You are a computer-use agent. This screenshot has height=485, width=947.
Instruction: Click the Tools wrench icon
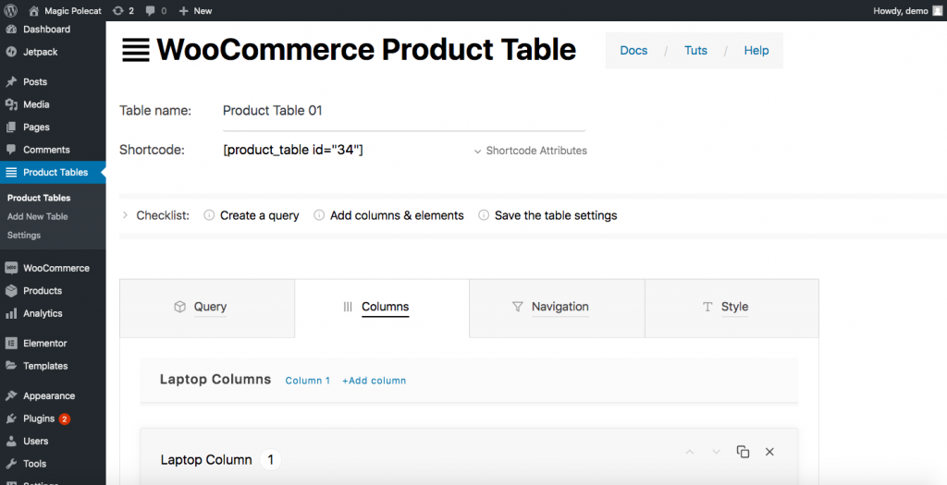pyautogui.click(x=11, y=464)
